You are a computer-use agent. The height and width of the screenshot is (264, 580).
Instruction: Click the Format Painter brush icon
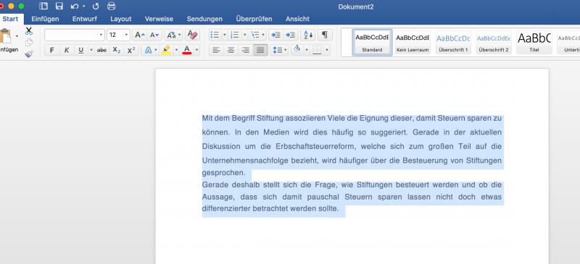click(x=29, y=54)
